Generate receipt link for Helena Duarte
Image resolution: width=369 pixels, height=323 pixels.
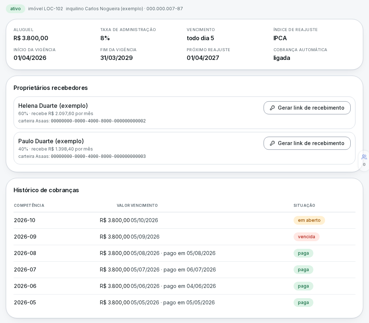pyautogui.click(x=307, y=108)
